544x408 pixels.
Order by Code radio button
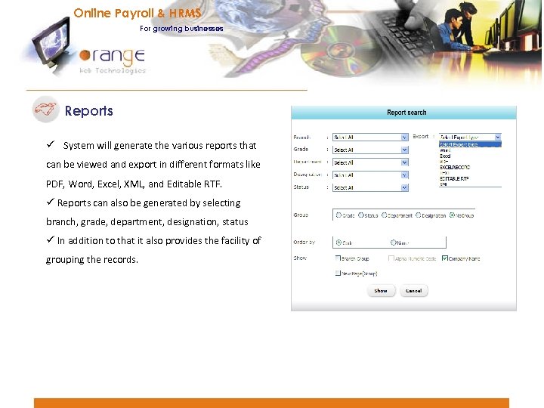(338, 243)
